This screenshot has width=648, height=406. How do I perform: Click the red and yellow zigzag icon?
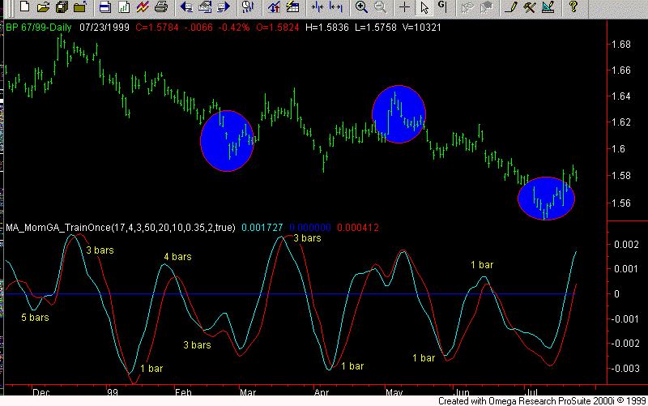click(x=143, y=6)
